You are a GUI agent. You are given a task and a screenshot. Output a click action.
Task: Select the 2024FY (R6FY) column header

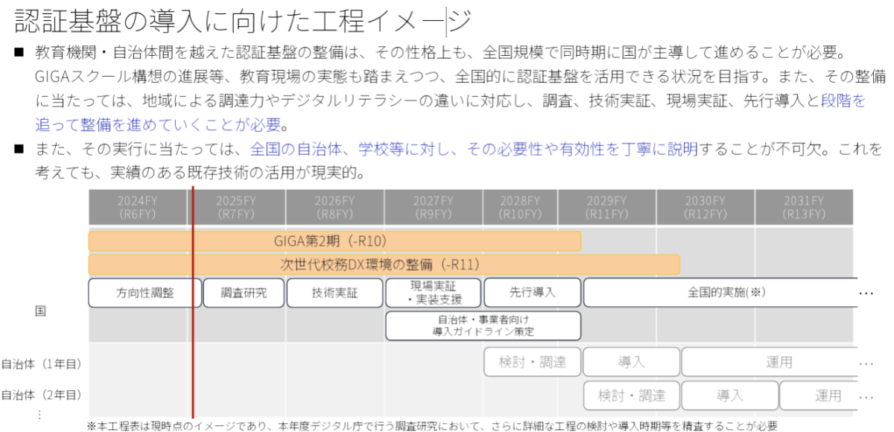click(137, 207)
